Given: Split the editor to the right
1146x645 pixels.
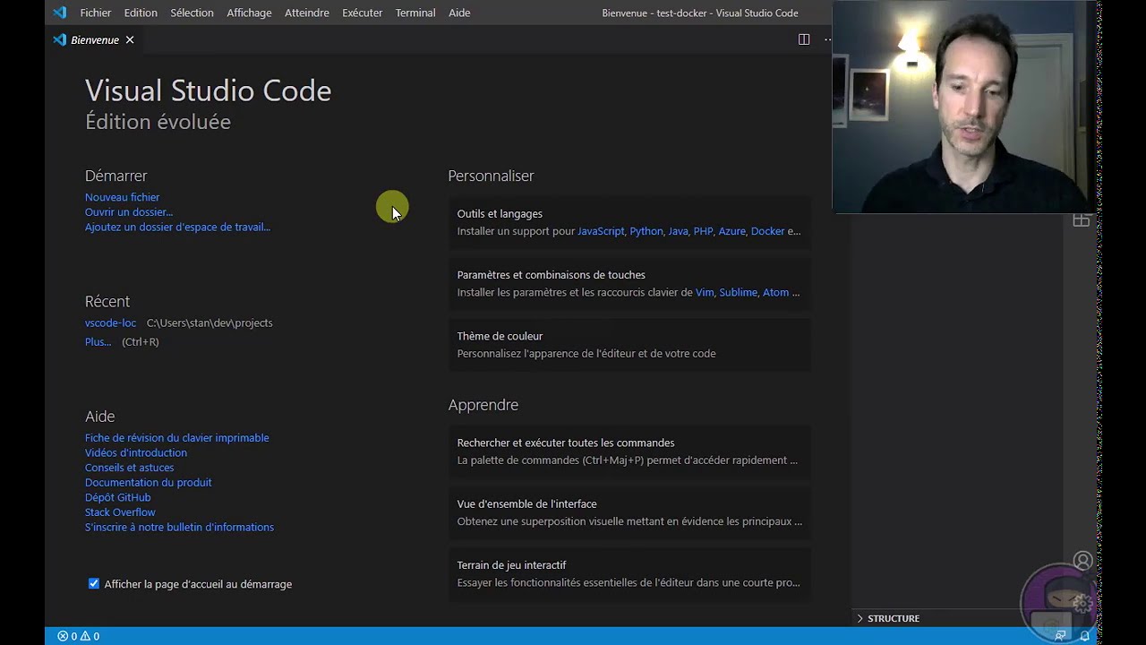Looking at the screenshot, I should tap(804, 39).
